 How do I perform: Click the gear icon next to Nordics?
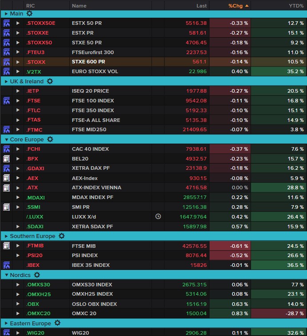pyautogui.click(x=37, y=275)
